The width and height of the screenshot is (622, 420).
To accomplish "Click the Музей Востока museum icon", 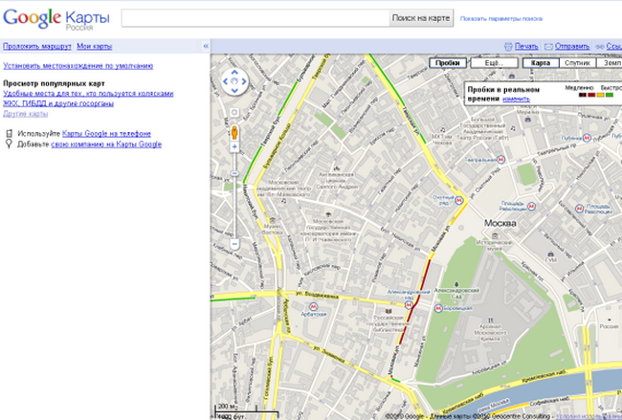I will click(273, 220).
